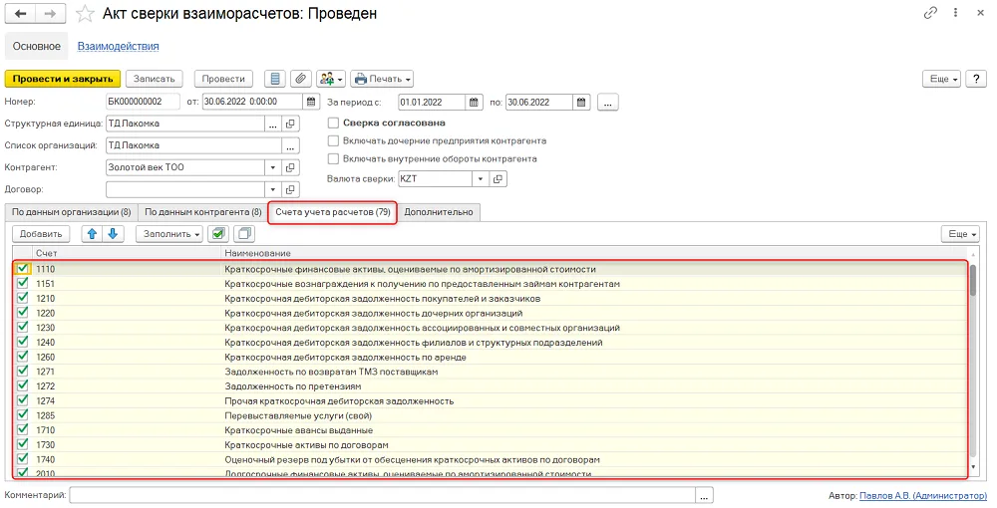Toggle Включать дочерние предприятия контрагента

coord(333,141)
